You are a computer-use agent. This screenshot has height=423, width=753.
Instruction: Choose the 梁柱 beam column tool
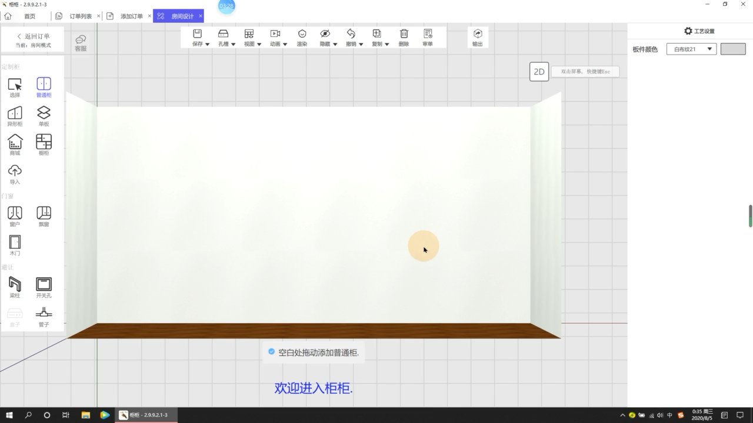[x=15, y=288]
